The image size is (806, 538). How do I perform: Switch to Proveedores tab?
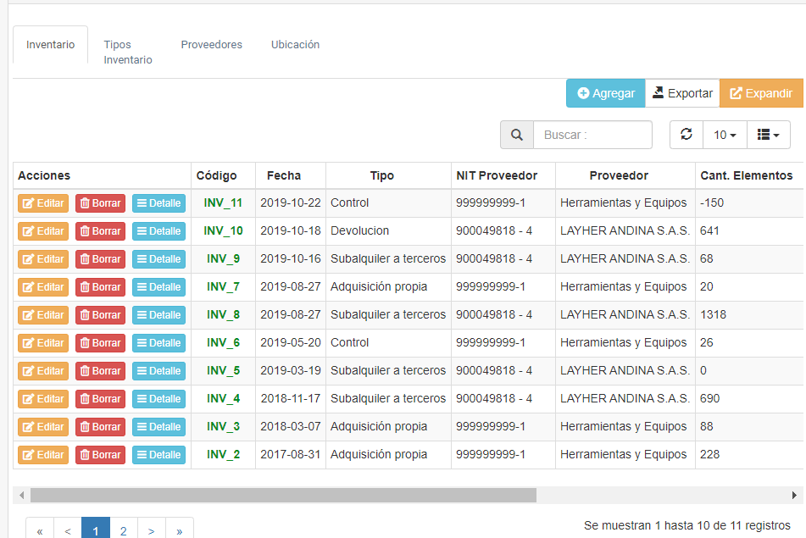tap(211, 45)
